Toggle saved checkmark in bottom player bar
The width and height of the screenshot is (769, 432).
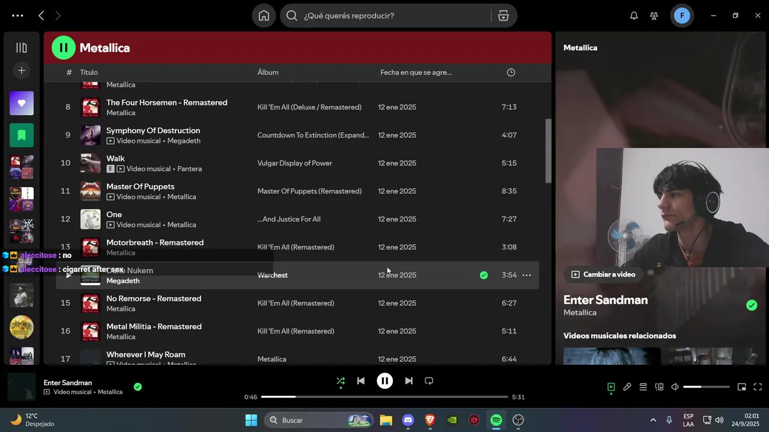138,387
